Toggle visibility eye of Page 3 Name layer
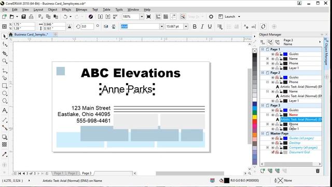 click(273, 115)
